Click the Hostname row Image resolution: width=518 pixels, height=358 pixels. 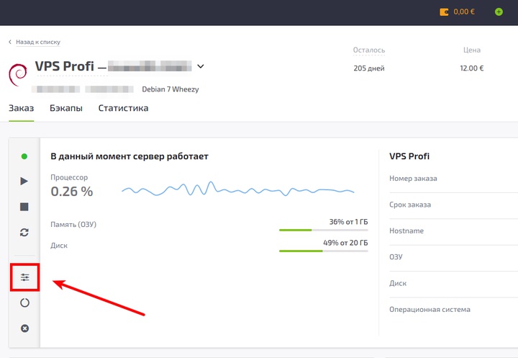coord(453,231)
